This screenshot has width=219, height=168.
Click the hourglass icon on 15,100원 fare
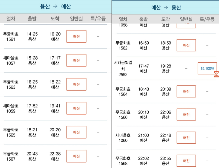[x=216, y=74]
